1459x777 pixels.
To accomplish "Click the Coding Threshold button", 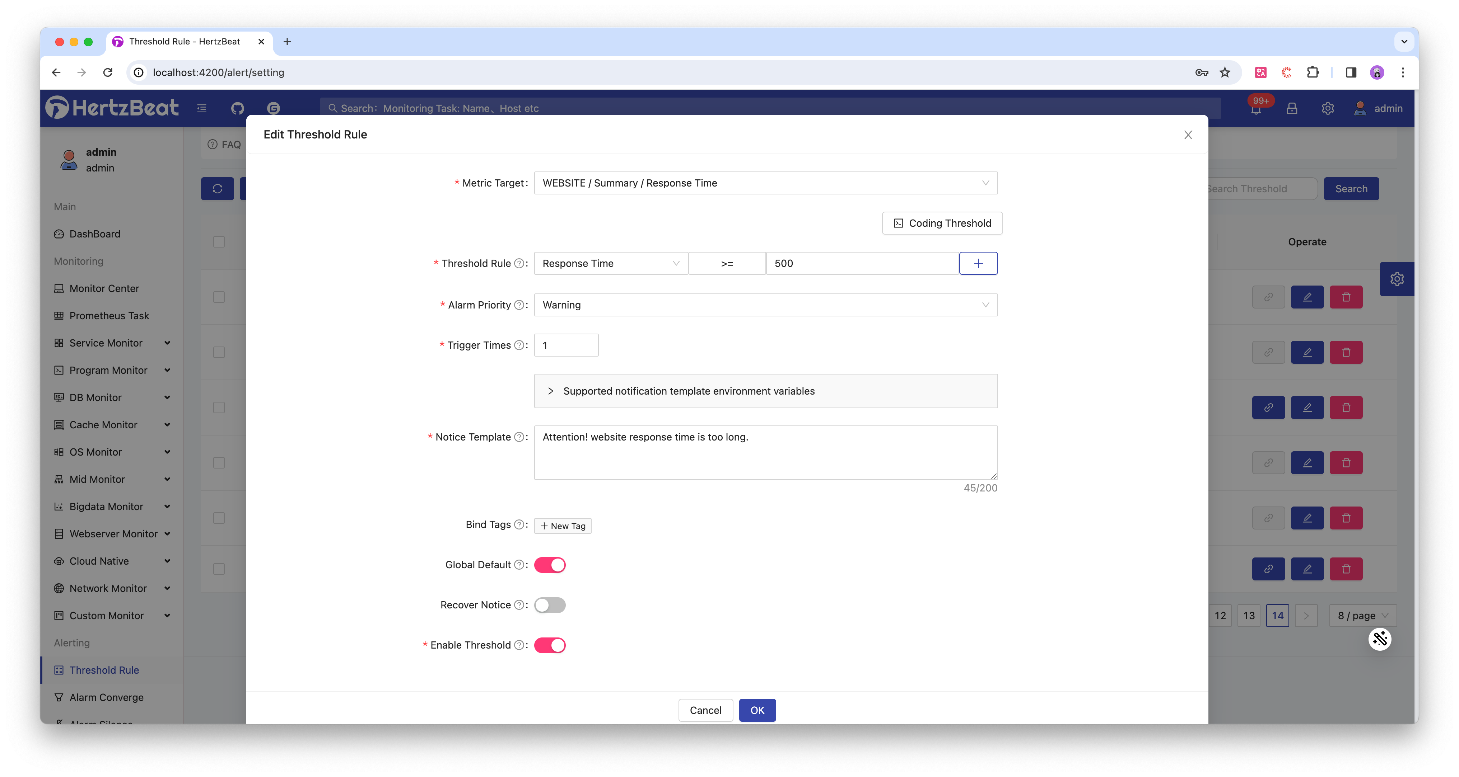I will [x=942, y=223].
